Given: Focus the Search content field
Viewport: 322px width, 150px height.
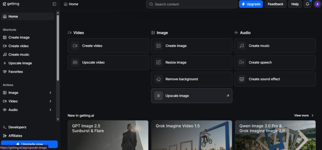Looking at the screenshot, I should point(192,4).
